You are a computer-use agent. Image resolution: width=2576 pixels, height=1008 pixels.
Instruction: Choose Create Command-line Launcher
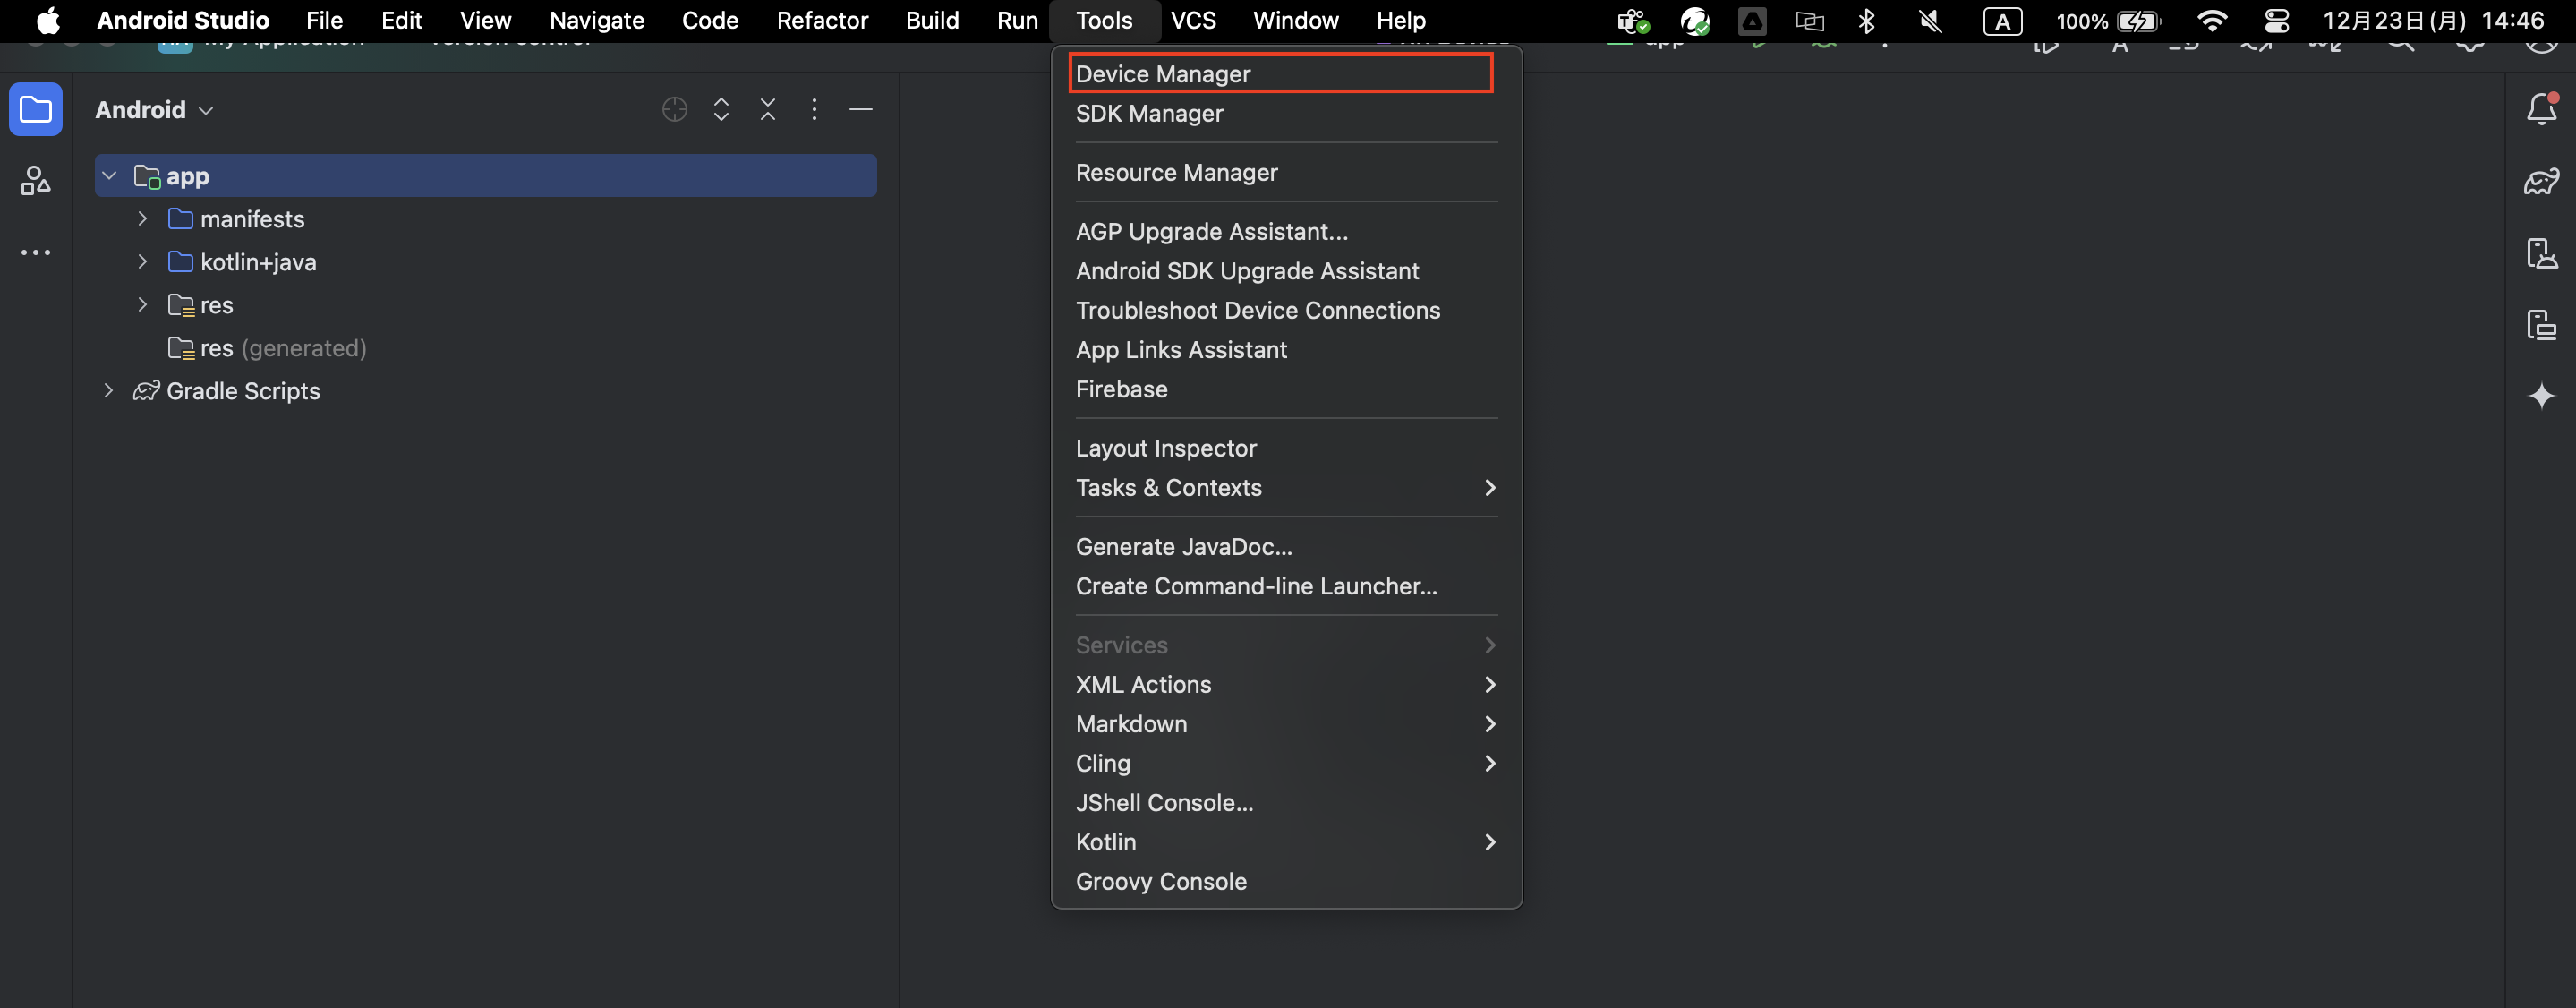point(1286,586)
